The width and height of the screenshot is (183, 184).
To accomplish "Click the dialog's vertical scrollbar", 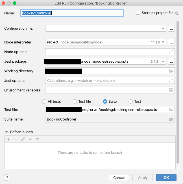I will point(178,90).
